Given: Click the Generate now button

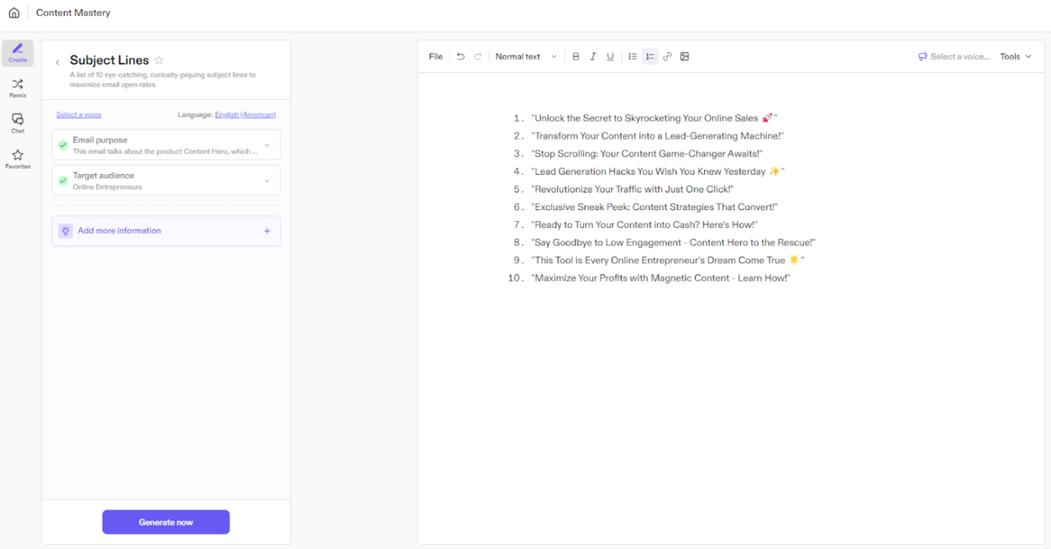Looking at the screenshot, I should pyautogui.click(x=166, y=522).
